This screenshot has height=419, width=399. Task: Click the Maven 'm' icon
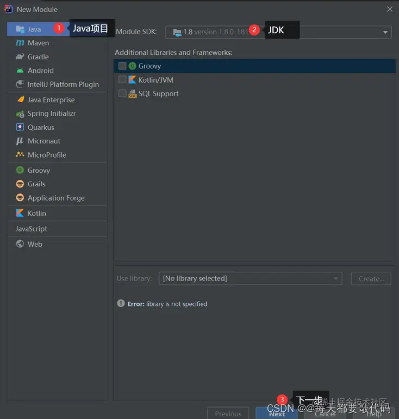click(20, 43)
